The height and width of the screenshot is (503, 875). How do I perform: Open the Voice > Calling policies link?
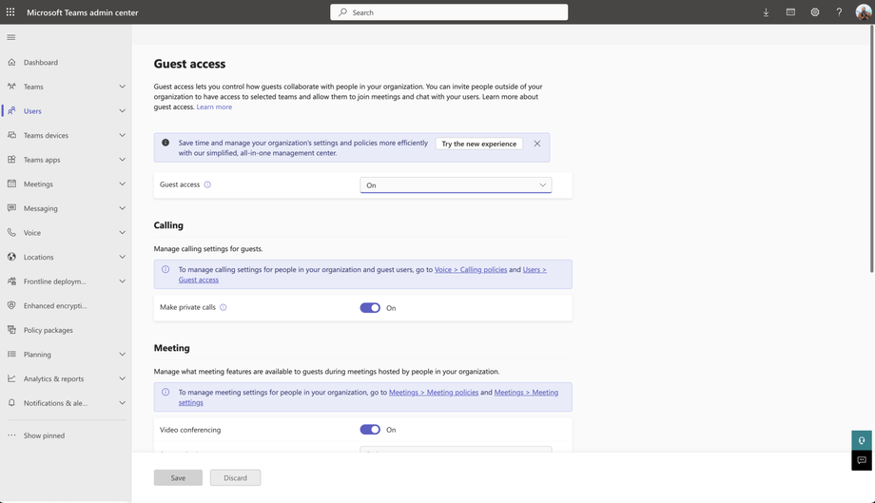pos(471,269)
